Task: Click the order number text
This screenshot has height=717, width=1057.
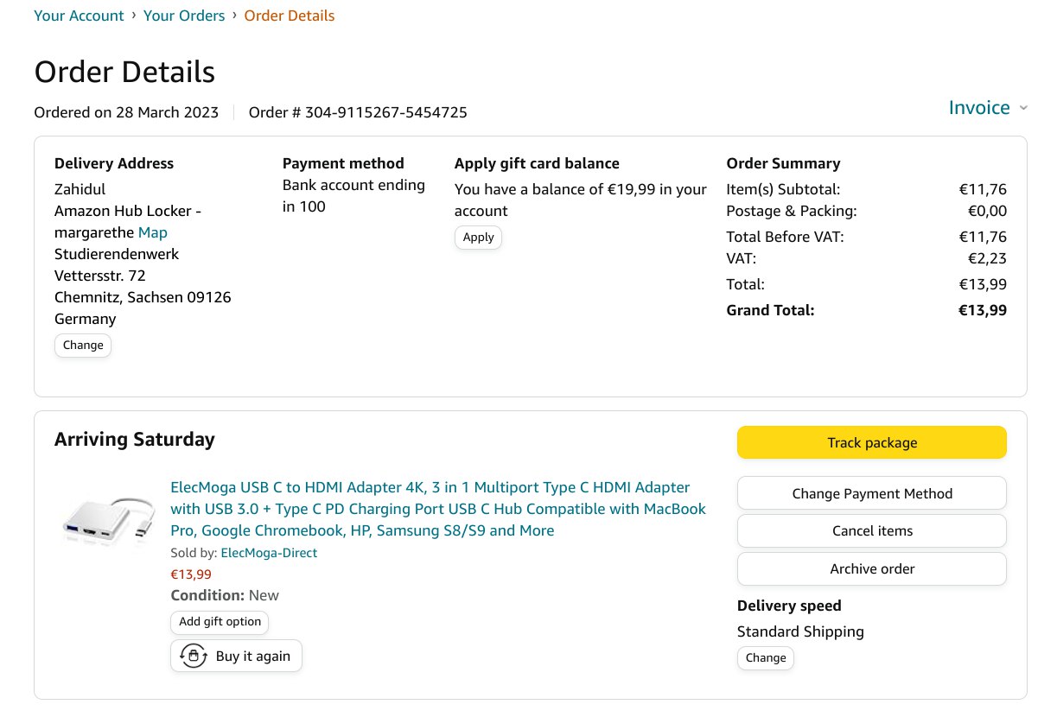Action: click(x=358, y=112)
